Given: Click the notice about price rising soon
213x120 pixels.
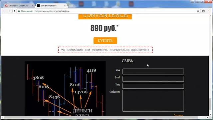Looking at the screenshot, I should click(105, 50).
